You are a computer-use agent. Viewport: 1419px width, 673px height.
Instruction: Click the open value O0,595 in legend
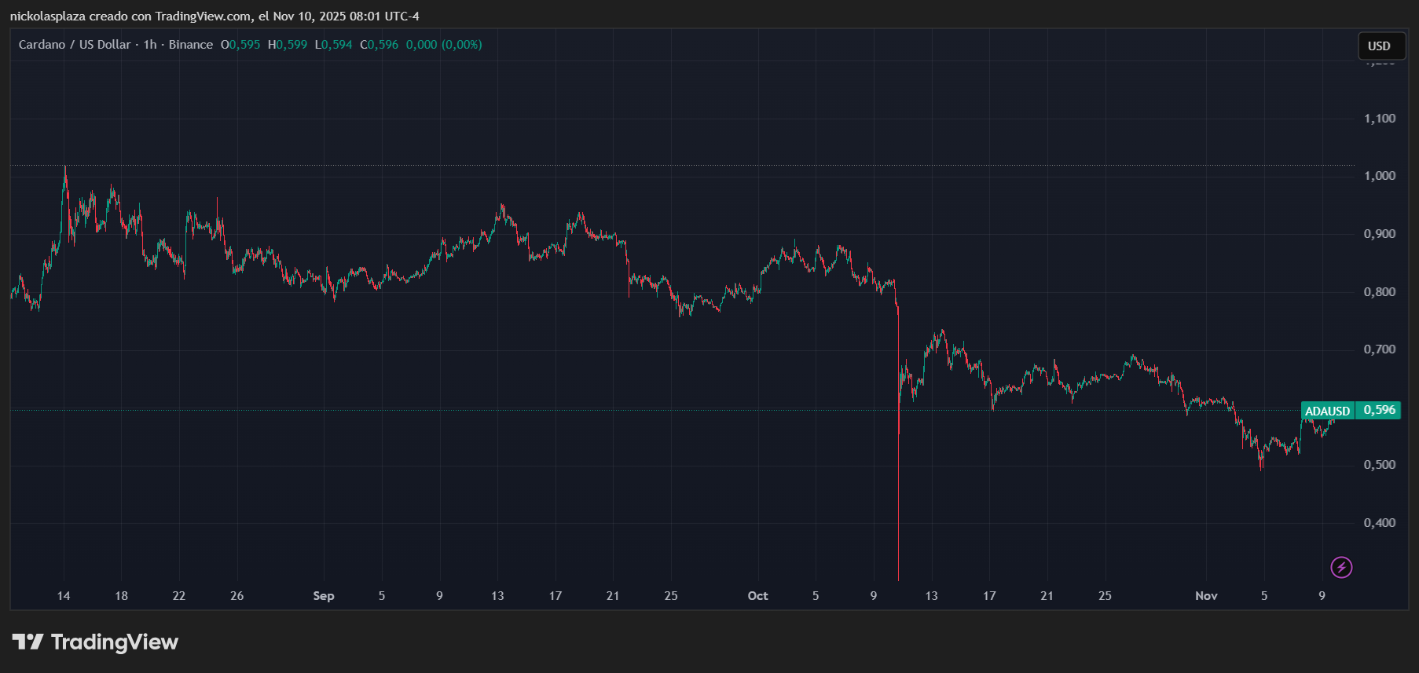[240, 45]
